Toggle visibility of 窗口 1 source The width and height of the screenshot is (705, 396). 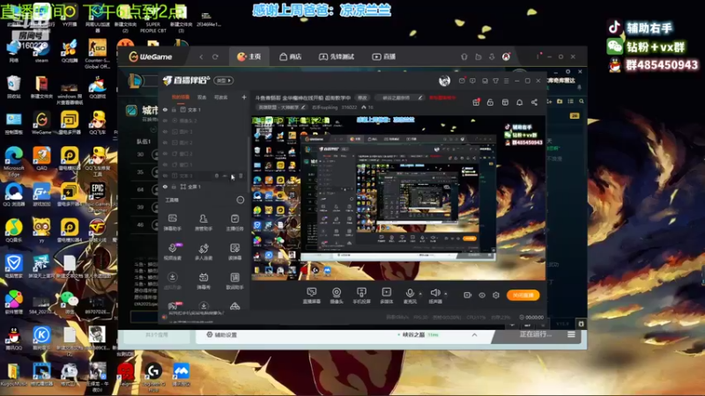coord(165,165)
